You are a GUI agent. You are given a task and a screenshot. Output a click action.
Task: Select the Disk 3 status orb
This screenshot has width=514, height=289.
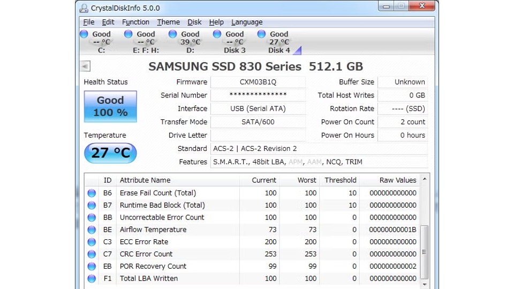pos(217,34)
